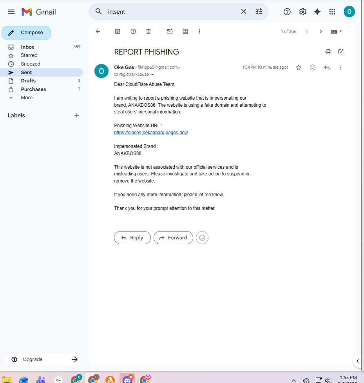This screenshot has height=383, width=364.
Task: Open the message More menu
Action: [341, 67]
